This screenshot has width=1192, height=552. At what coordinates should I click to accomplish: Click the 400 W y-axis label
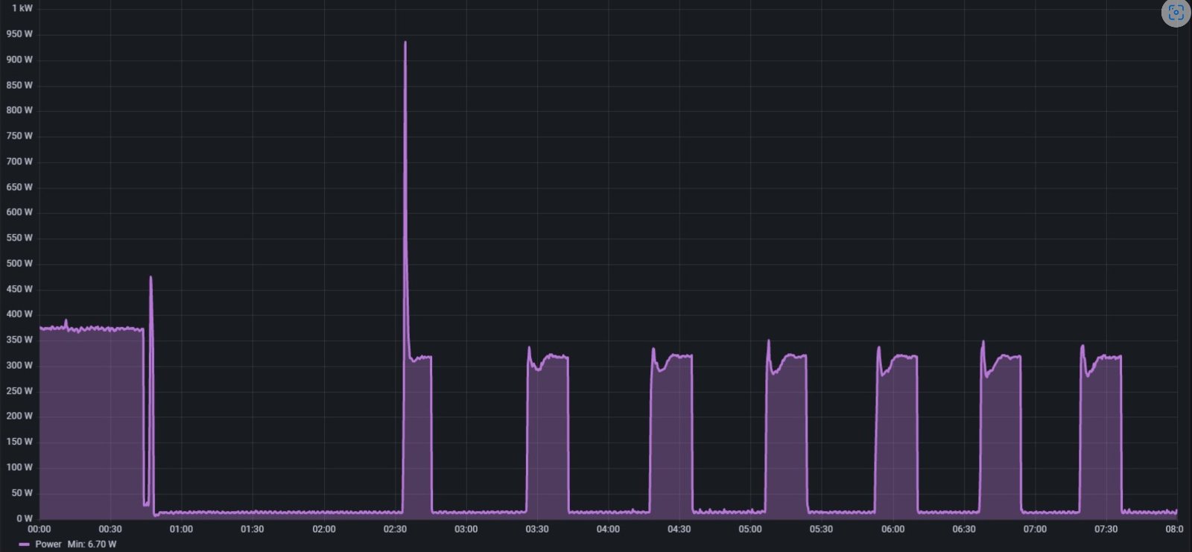19,314
